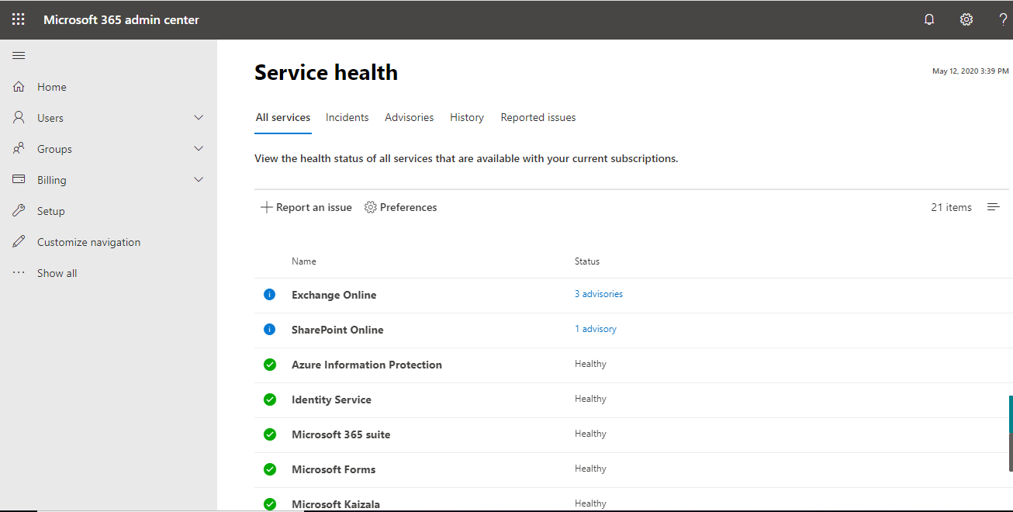Click the Report an issue button
Screen dimensions: 1013x512
point(306,207)
